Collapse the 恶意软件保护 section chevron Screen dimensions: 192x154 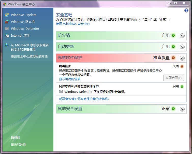coord(182,58)
